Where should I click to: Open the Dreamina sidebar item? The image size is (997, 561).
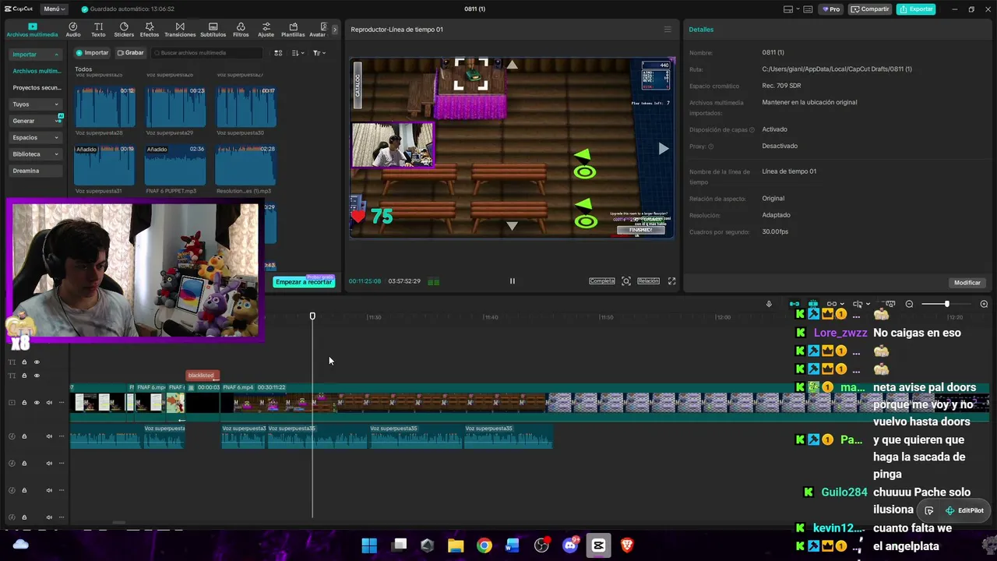36,171
